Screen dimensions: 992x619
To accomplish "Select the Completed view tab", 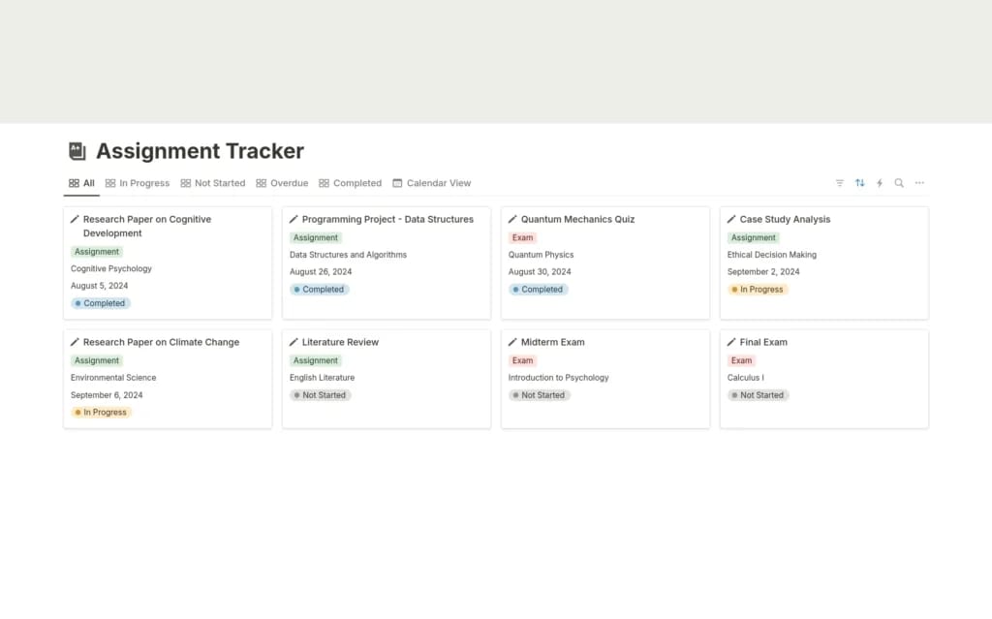I will coord(351,183).
